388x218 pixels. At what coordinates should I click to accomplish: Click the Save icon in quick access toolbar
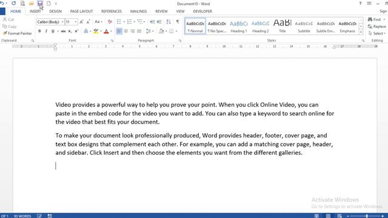pyautogui.click(x=40, y=4)
